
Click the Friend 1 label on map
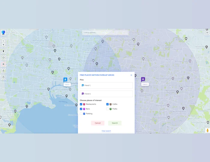(x=67, y=85)
